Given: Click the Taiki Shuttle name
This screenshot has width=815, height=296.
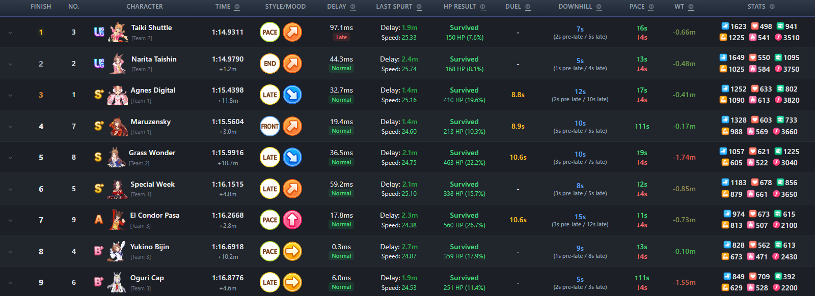Looking at the screenshot, I should 151,27.
